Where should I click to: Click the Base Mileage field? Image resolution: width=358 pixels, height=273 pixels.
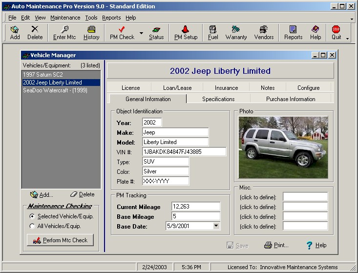pos(196,216)
